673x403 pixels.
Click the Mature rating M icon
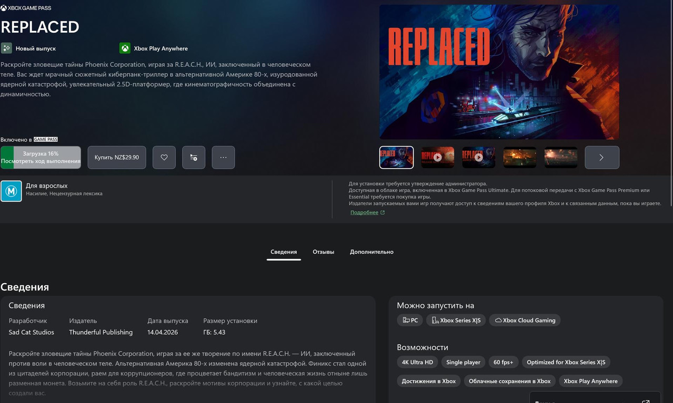[x=11, y=191]
